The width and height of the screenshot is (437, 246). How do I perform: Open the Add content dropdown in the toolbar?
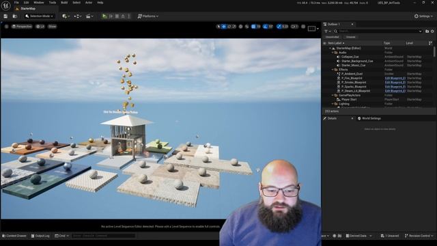pyautogui.click(x=66, y=16)
